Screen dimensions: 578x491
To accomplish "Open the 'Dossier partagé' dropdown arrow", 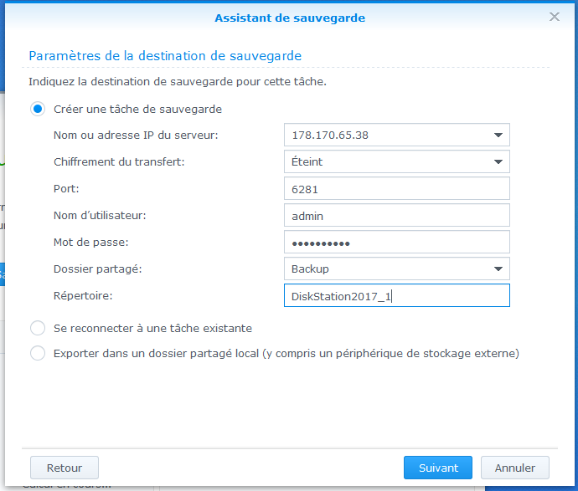I will (498, 269).
